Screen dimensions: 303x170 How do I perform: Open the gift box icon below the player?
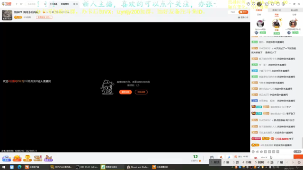212,157
